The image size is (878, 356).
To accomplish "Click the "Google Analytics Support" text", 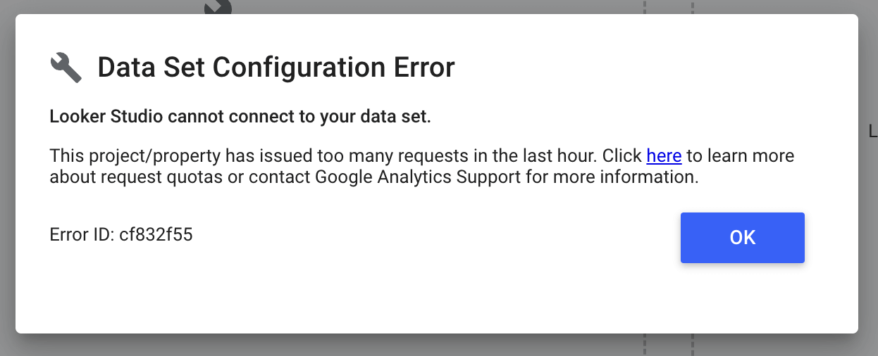I will [x=418, y=177].
